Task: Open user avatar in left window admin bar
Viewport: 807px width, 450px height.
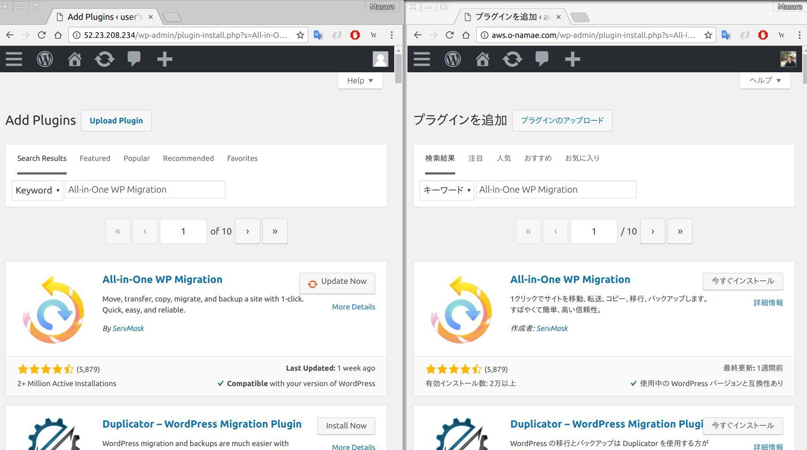Action: click(x=381, y=59)
